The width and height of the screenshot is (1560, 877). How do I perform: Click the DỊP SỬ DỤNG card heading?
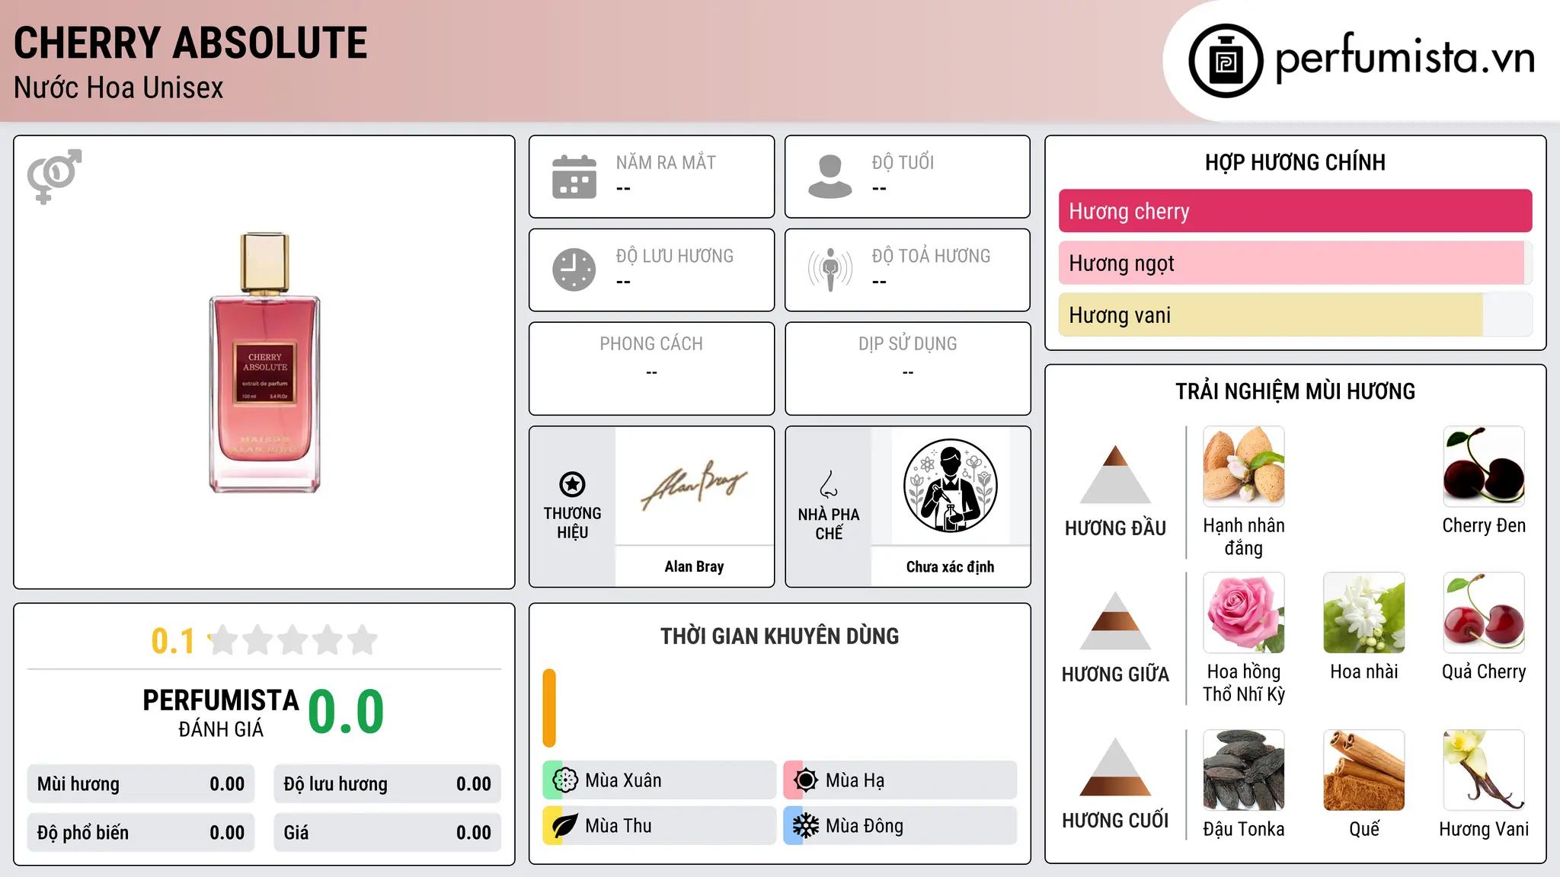[907, 344]
